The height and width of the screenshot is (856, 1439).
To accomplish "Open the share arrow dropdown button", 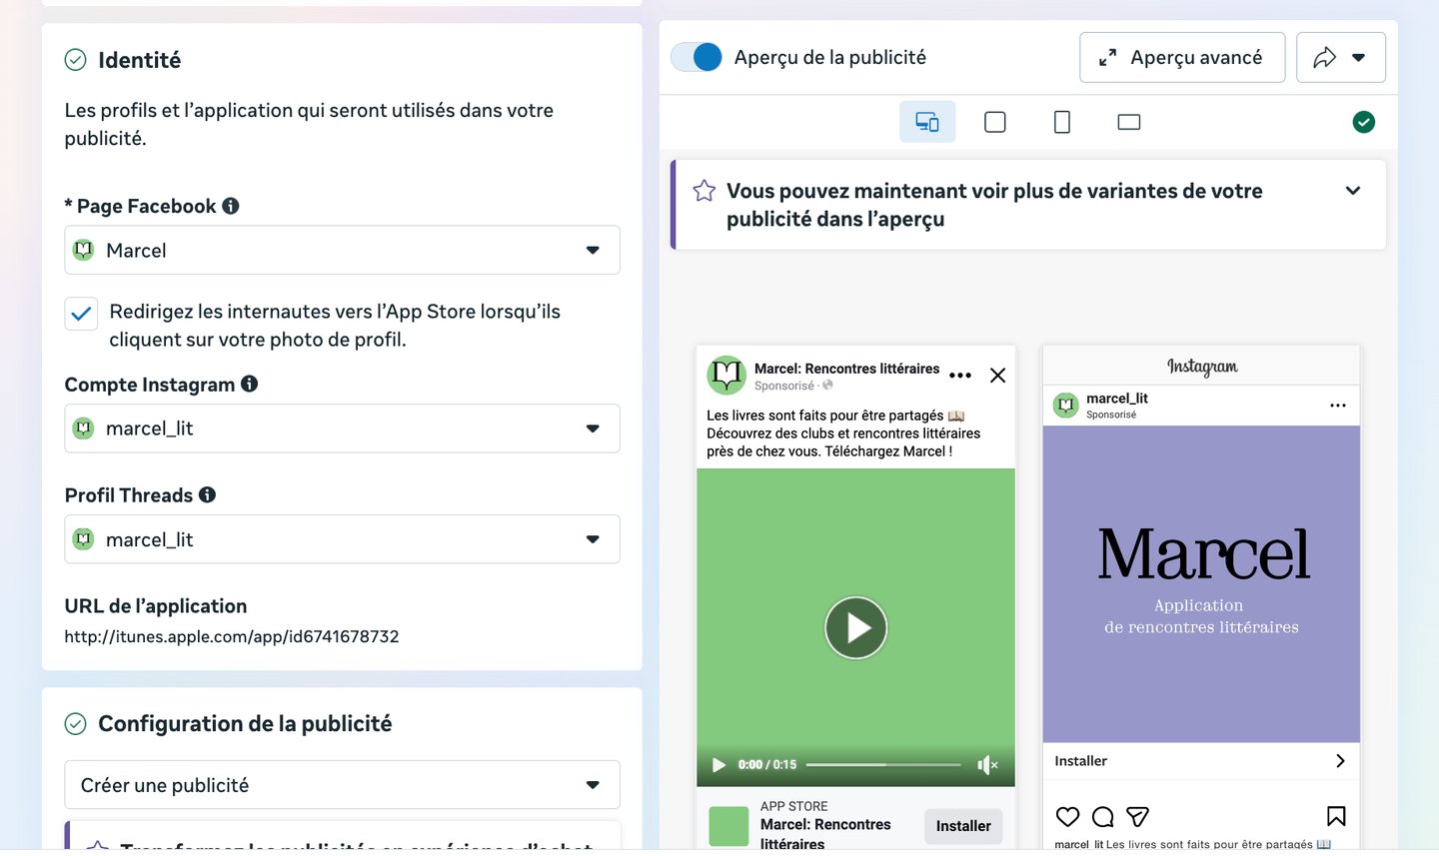I will pos(1340,57).
